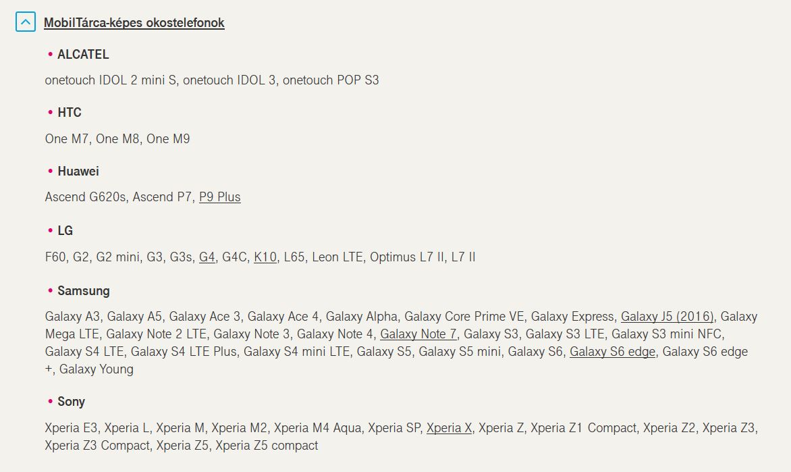
Task: Collapse section with the blue chevron icon
Action: coord(25,22)
